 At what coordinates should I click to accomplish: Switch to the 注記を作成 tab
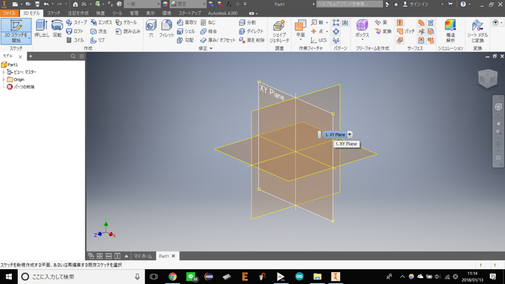(78, 13)
